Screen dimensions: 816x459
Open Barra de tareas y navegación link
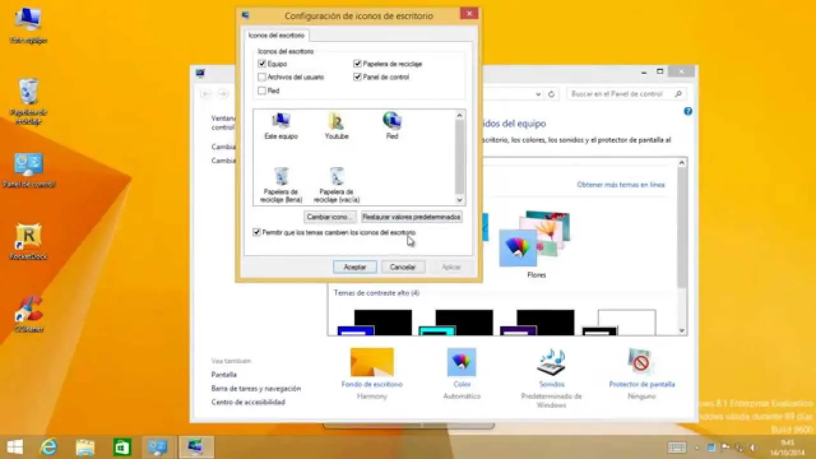point(256,388)
